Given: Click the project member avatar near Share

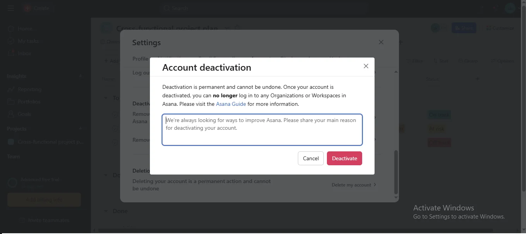Looking at the screenshot, I should click(x=435, y=28).
